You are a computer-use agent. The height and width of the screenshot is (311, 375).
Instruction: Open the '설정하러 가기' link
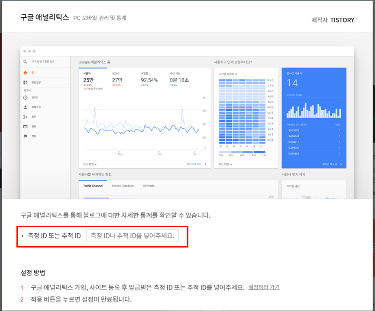264,287
